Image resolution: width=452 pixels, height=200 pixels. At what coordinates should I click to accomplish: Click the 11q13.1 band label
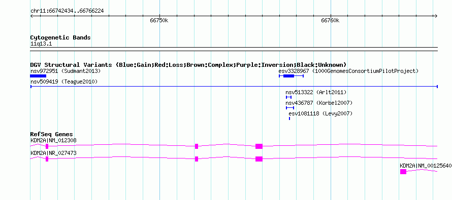coord(41,44)
